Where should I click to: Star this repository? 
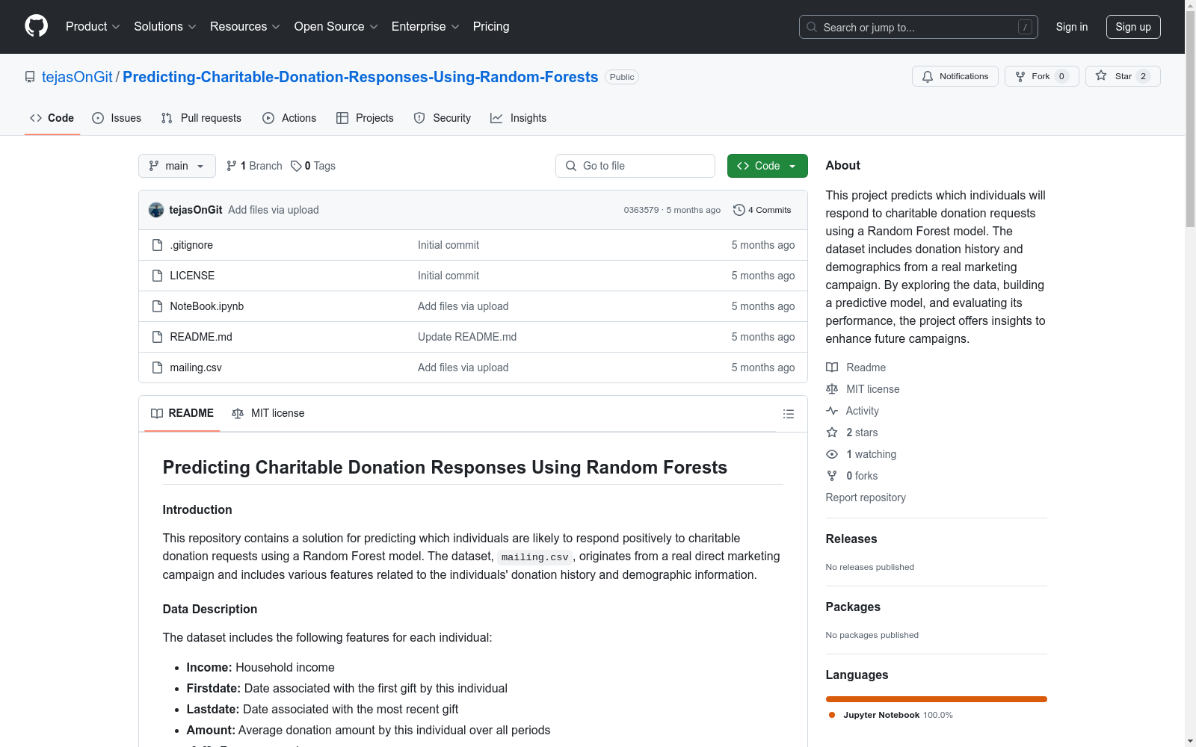pos(1123,76)
